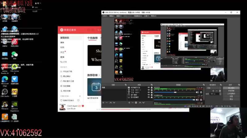Like the song I Did It Again
247x138 pixels.
point(83,106)
